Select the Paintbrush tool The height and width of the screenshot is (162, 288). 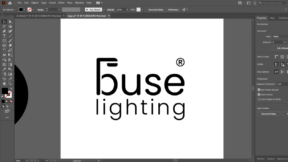(10, 41)
